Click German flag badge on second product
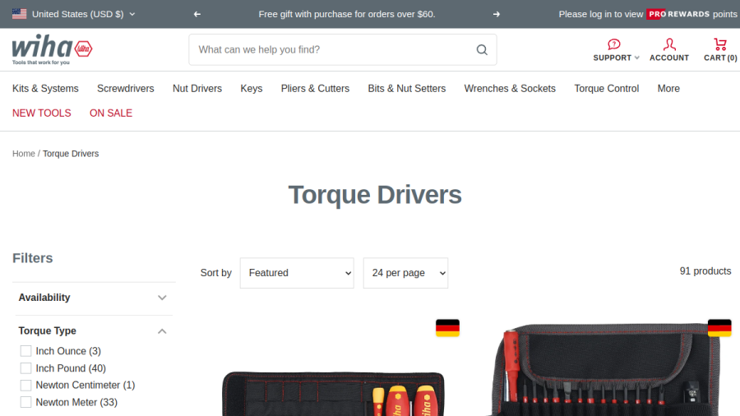 (719, 328)
